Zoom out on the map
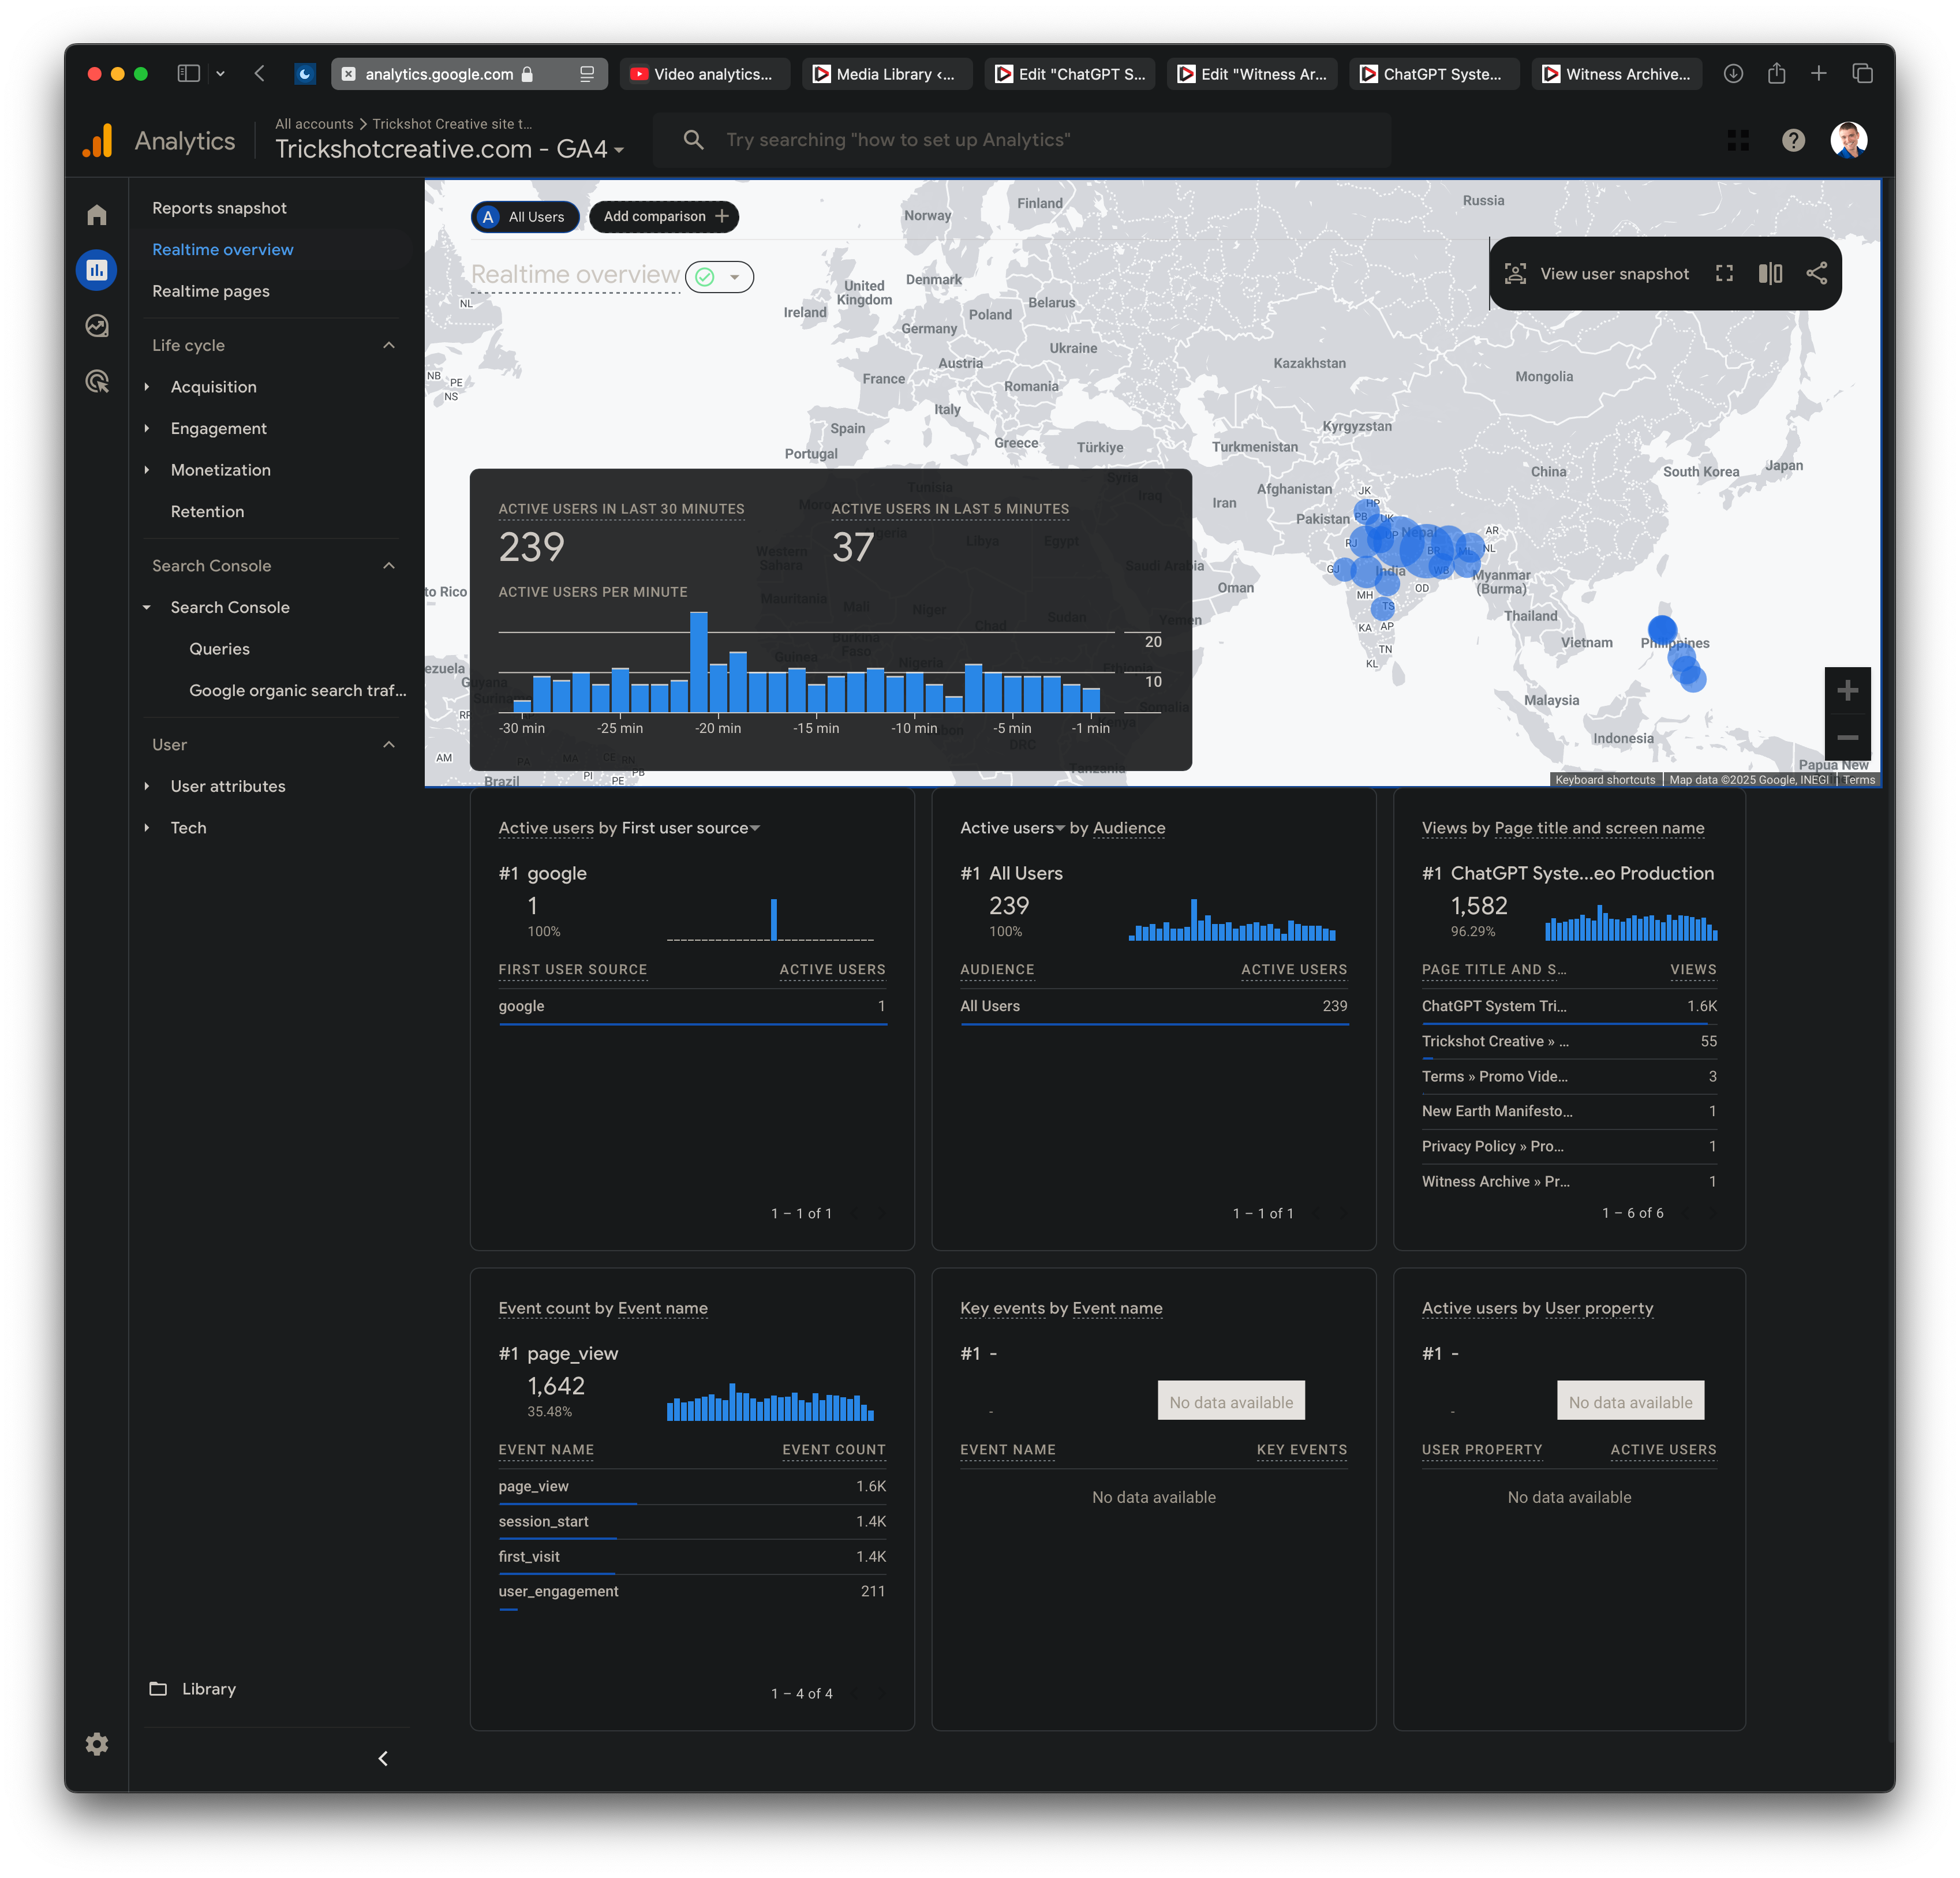1960x1878 pixels. (x=1848, y=737)
